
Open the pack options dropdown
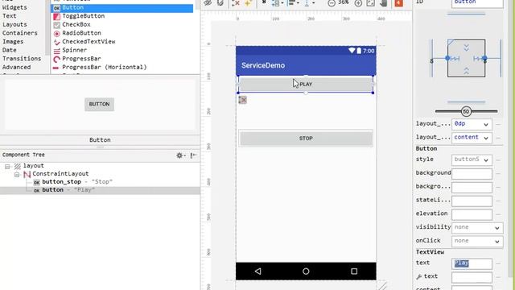tap(278, 3)
